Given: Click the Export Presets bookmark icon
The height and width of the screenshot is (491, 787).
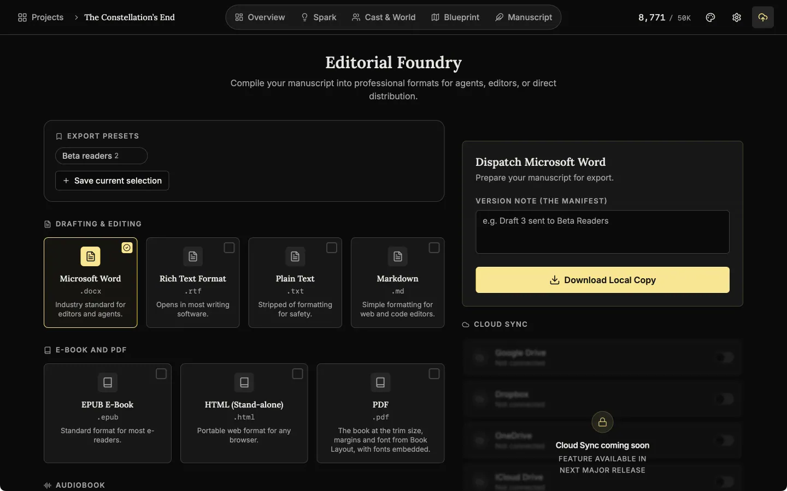Looking at the screenshot, I should [59, 136].
